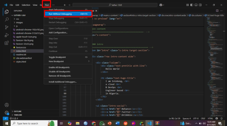Toggle Primary Side Bar layout icon

click(192, 5)
